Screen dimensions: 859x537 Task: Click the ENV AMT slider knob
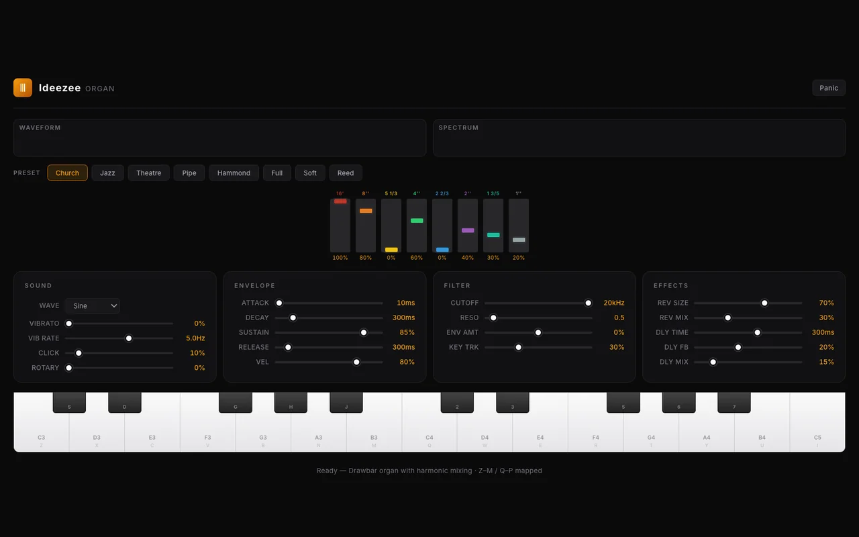[538, 332]
